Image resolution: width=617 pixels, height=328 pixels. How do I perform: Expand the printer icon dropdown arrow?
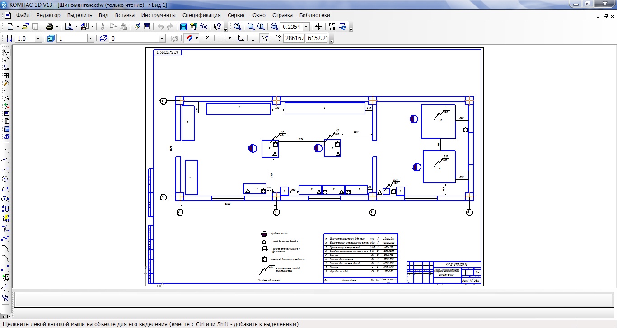(57, 27)
